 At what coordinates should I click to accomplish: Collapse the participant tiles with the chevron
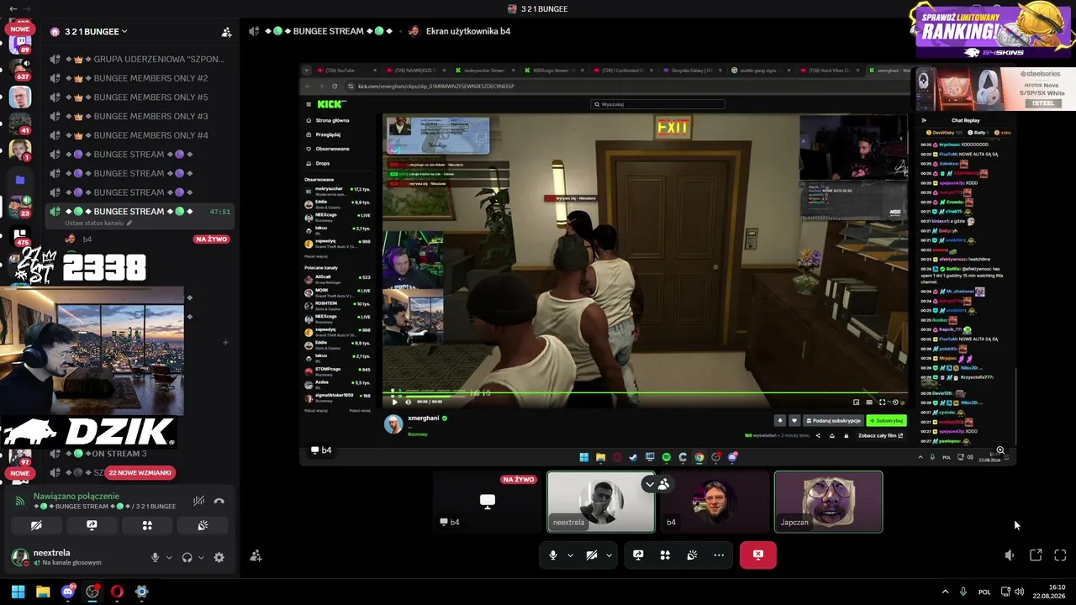649,484
